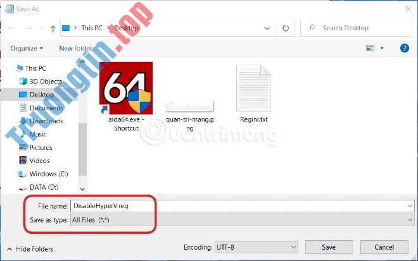
Task: Change view with the view icon
Action: pyautogui.click(x=370, y=48)
